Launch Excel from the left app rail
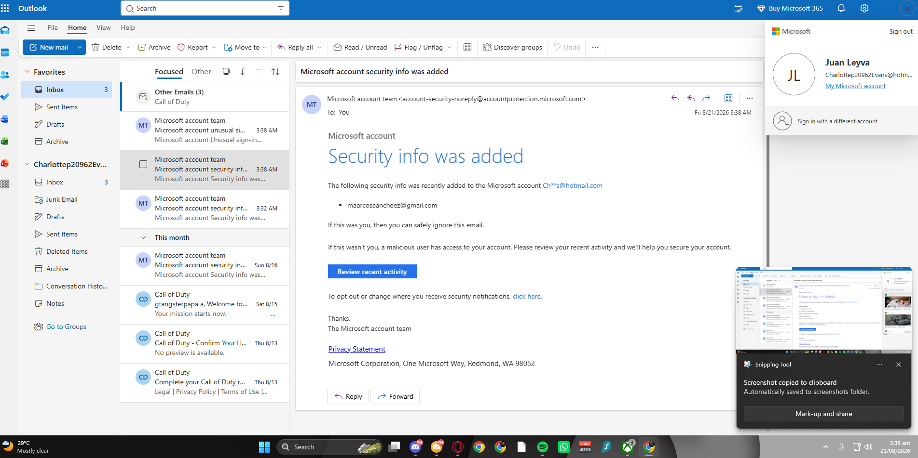 pyautogui.click(x=5, y=141)
